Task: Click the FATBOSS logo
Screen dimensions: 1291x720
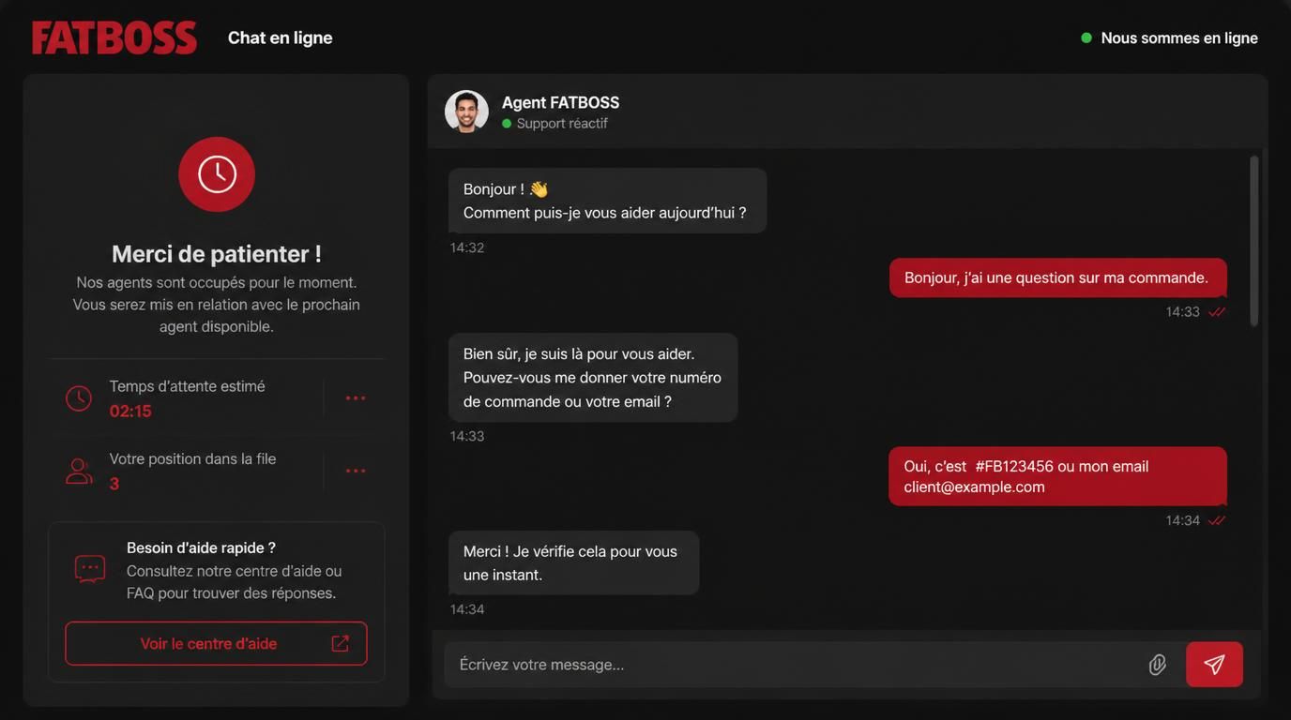Action: 114,37
